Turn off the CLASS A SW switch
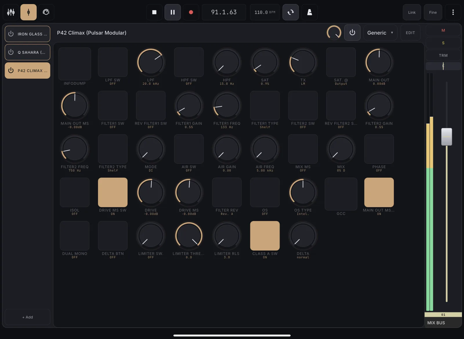The width and height of the screenshot is (464, 339). point(265,236)
